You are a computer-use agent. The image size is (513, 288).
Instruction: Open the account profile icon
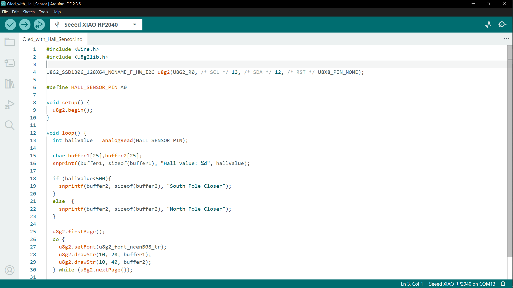pos(10,270)
